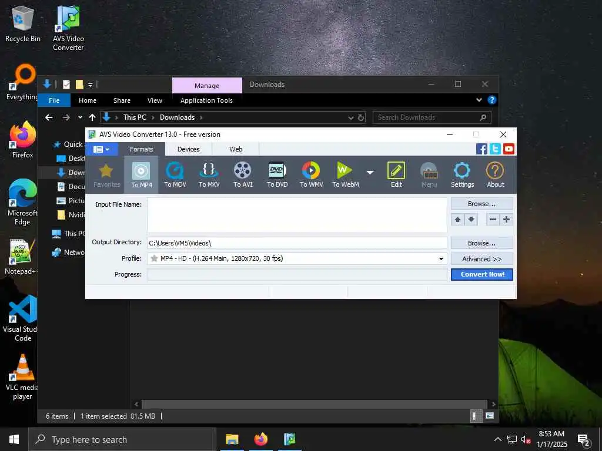Pick the To AVI format icon
This screenshot has height=451, width=602.
point(243,175)
